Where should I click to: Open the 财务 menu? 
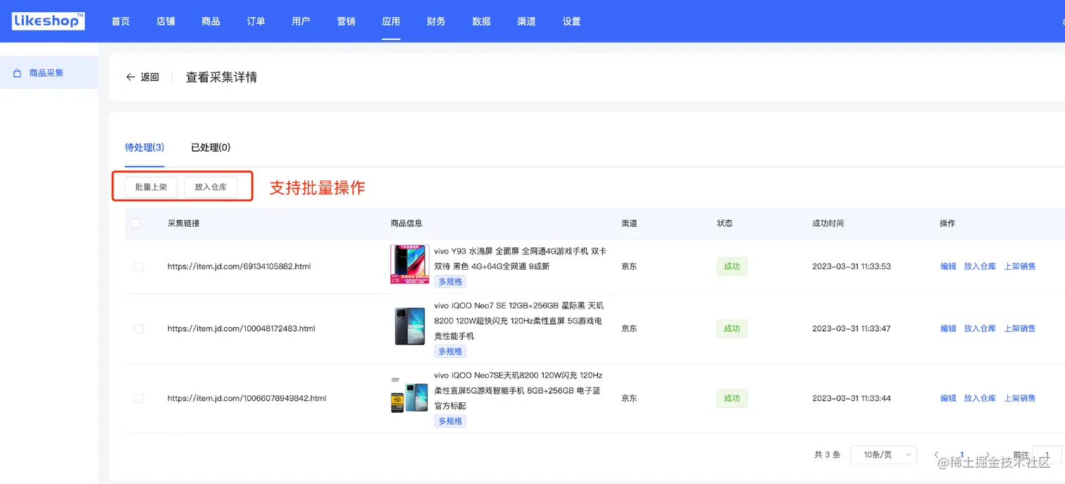[x=436, y=21]
